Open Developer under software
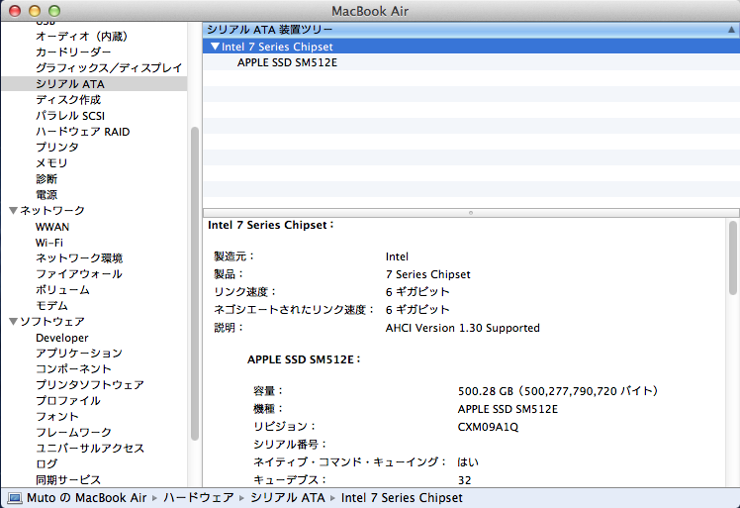Viewport: 740px width, 508px height. [61, 338]
